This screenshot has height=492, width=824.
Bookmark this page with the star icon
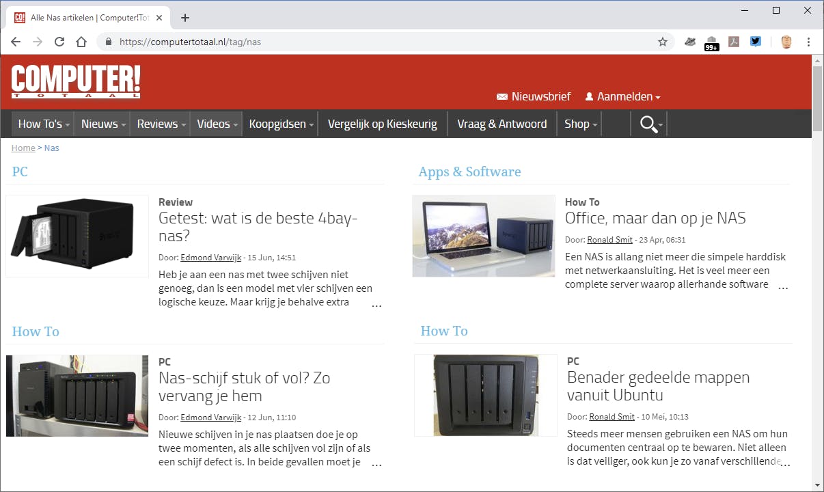point(662,42)
